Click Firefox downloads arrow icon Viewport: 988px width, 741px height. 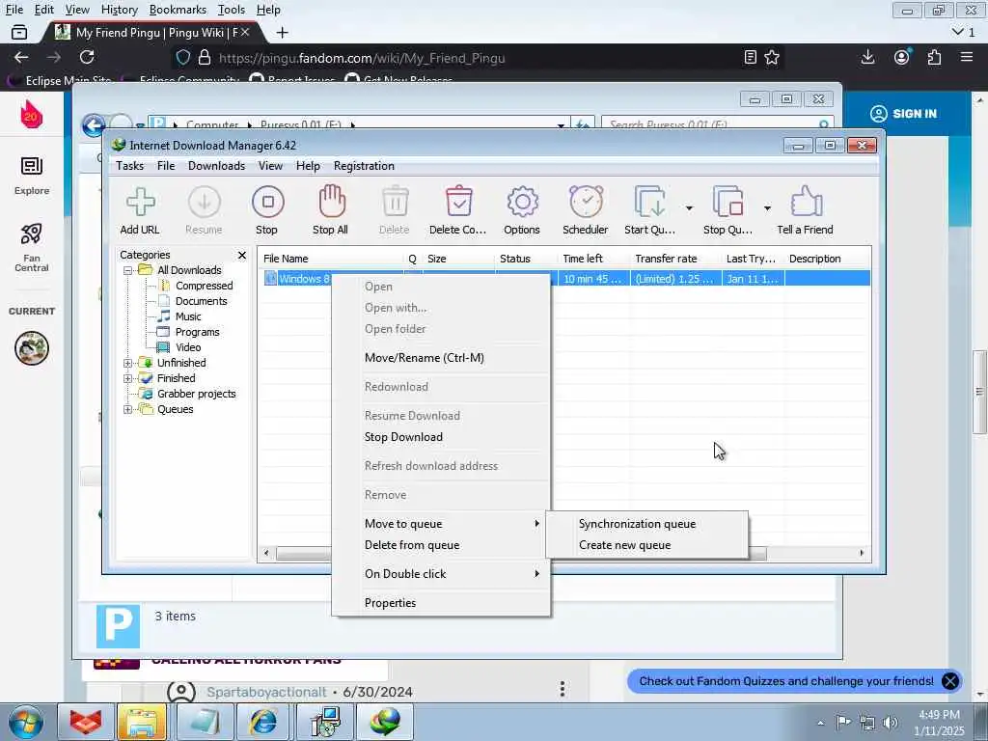867,57
